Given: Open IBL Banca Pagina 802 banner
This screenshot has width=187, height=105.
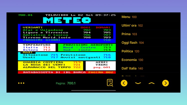Looking at the screenshot, I should tap(67, 72).
